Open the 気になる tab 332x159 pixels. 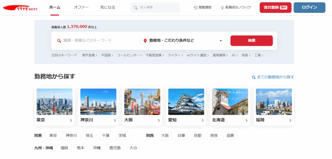[108, 7]
